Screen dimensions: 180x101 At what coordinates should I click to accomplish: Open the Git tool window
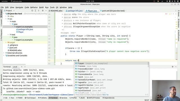(x=5, y=98)
